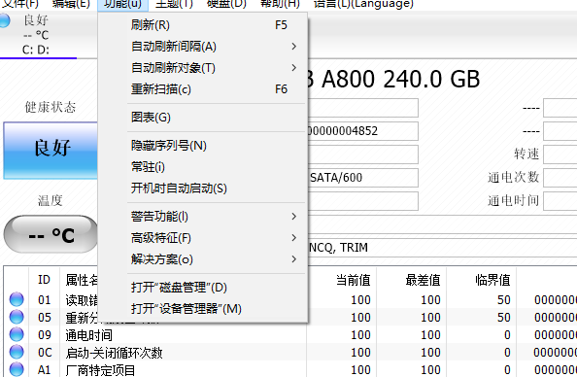
Task: Click the SATA/600 interface field
Action: (x=362, y=178)
